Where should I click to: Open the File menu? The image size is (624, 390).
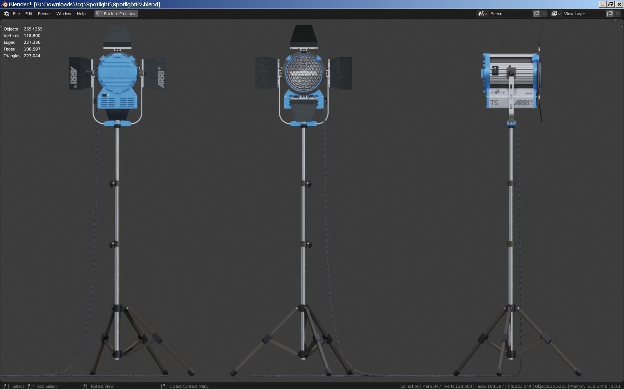click(x=16, y=14)
